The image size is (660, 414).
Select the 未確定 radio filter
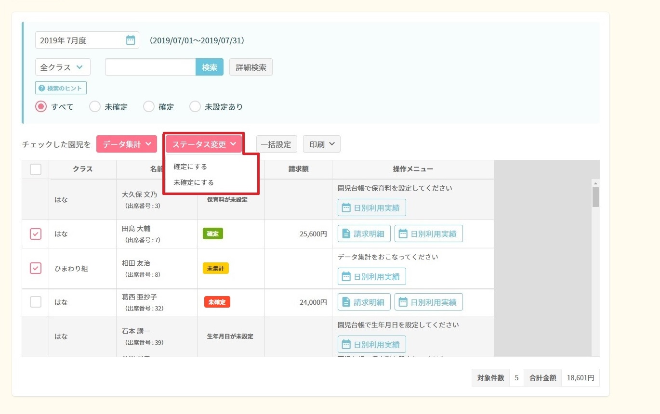95,107
